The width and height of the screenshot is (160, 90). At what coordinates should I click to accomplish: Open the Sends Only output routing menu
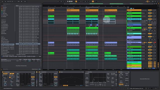pos(144,10)
